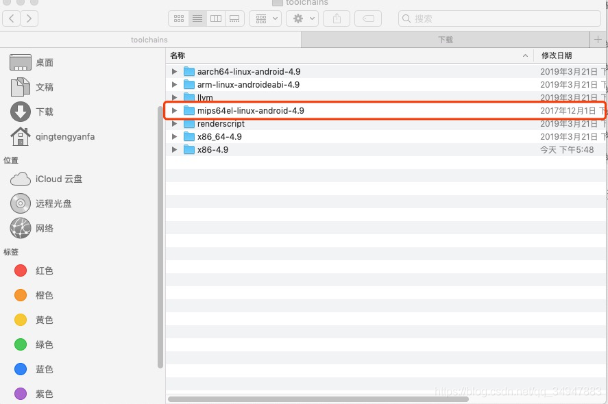This screenshot has height=404, width=608.
Task: Switch to list view
Action: 197,18
